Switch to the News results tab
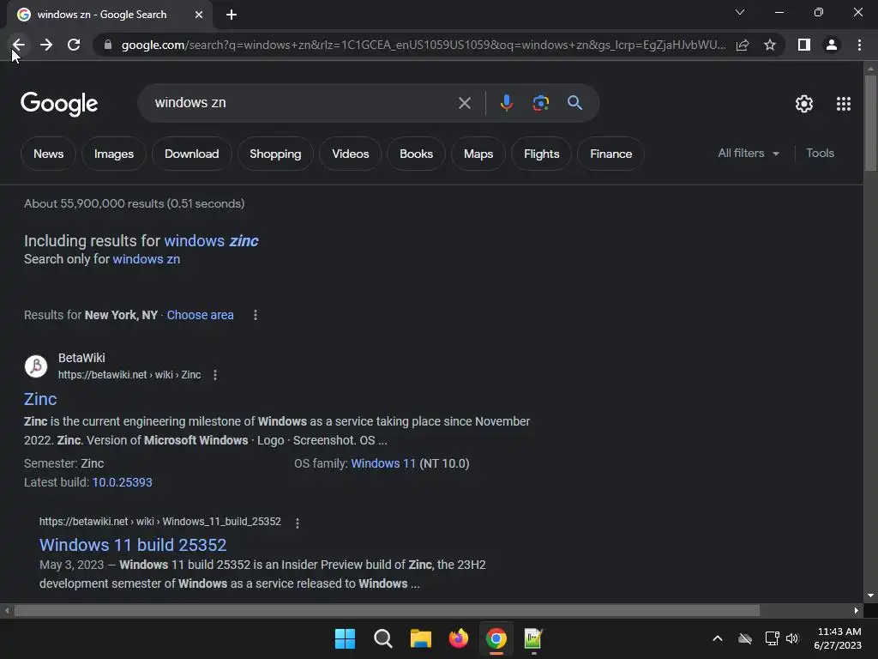Screen dimensions: 878x659 pyautogui.click(x=48, y=154)
